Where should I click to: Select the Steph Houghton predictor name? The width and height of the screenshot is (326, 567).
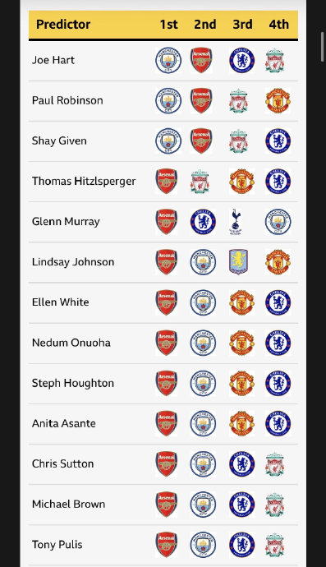click(x=73, y=383)
